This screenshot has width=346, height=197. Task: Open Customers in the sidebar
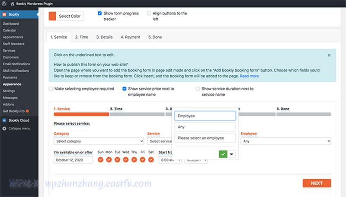11,58
